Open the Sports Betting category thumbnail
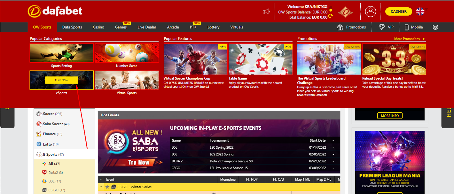Viewport: 454px width, 194px height. 62,53
